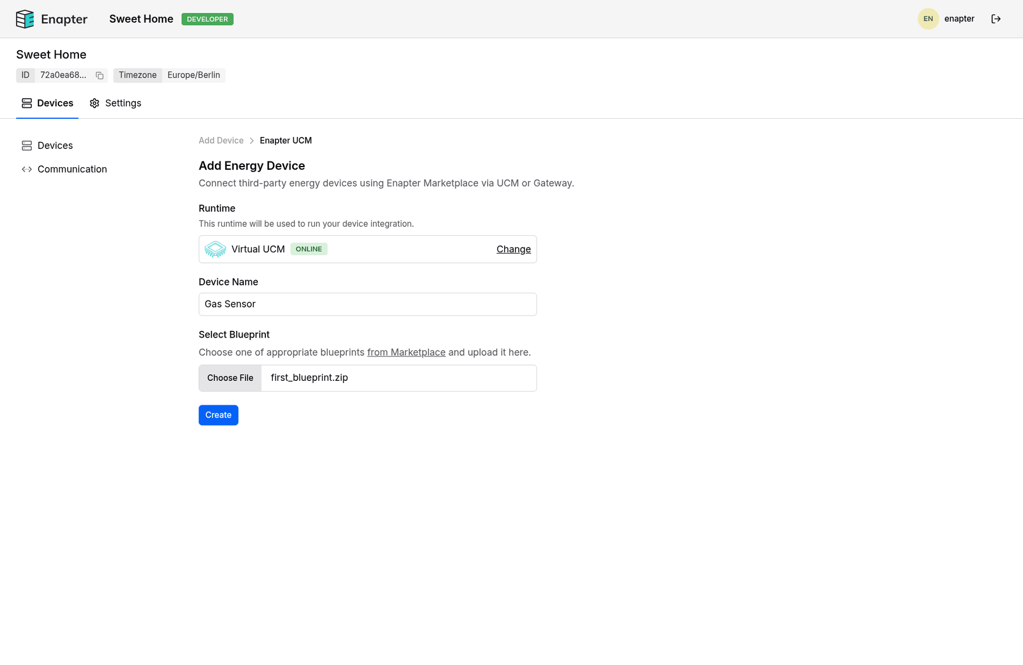Click the Virtual UCM chip icon

click(x=214, y=249)
